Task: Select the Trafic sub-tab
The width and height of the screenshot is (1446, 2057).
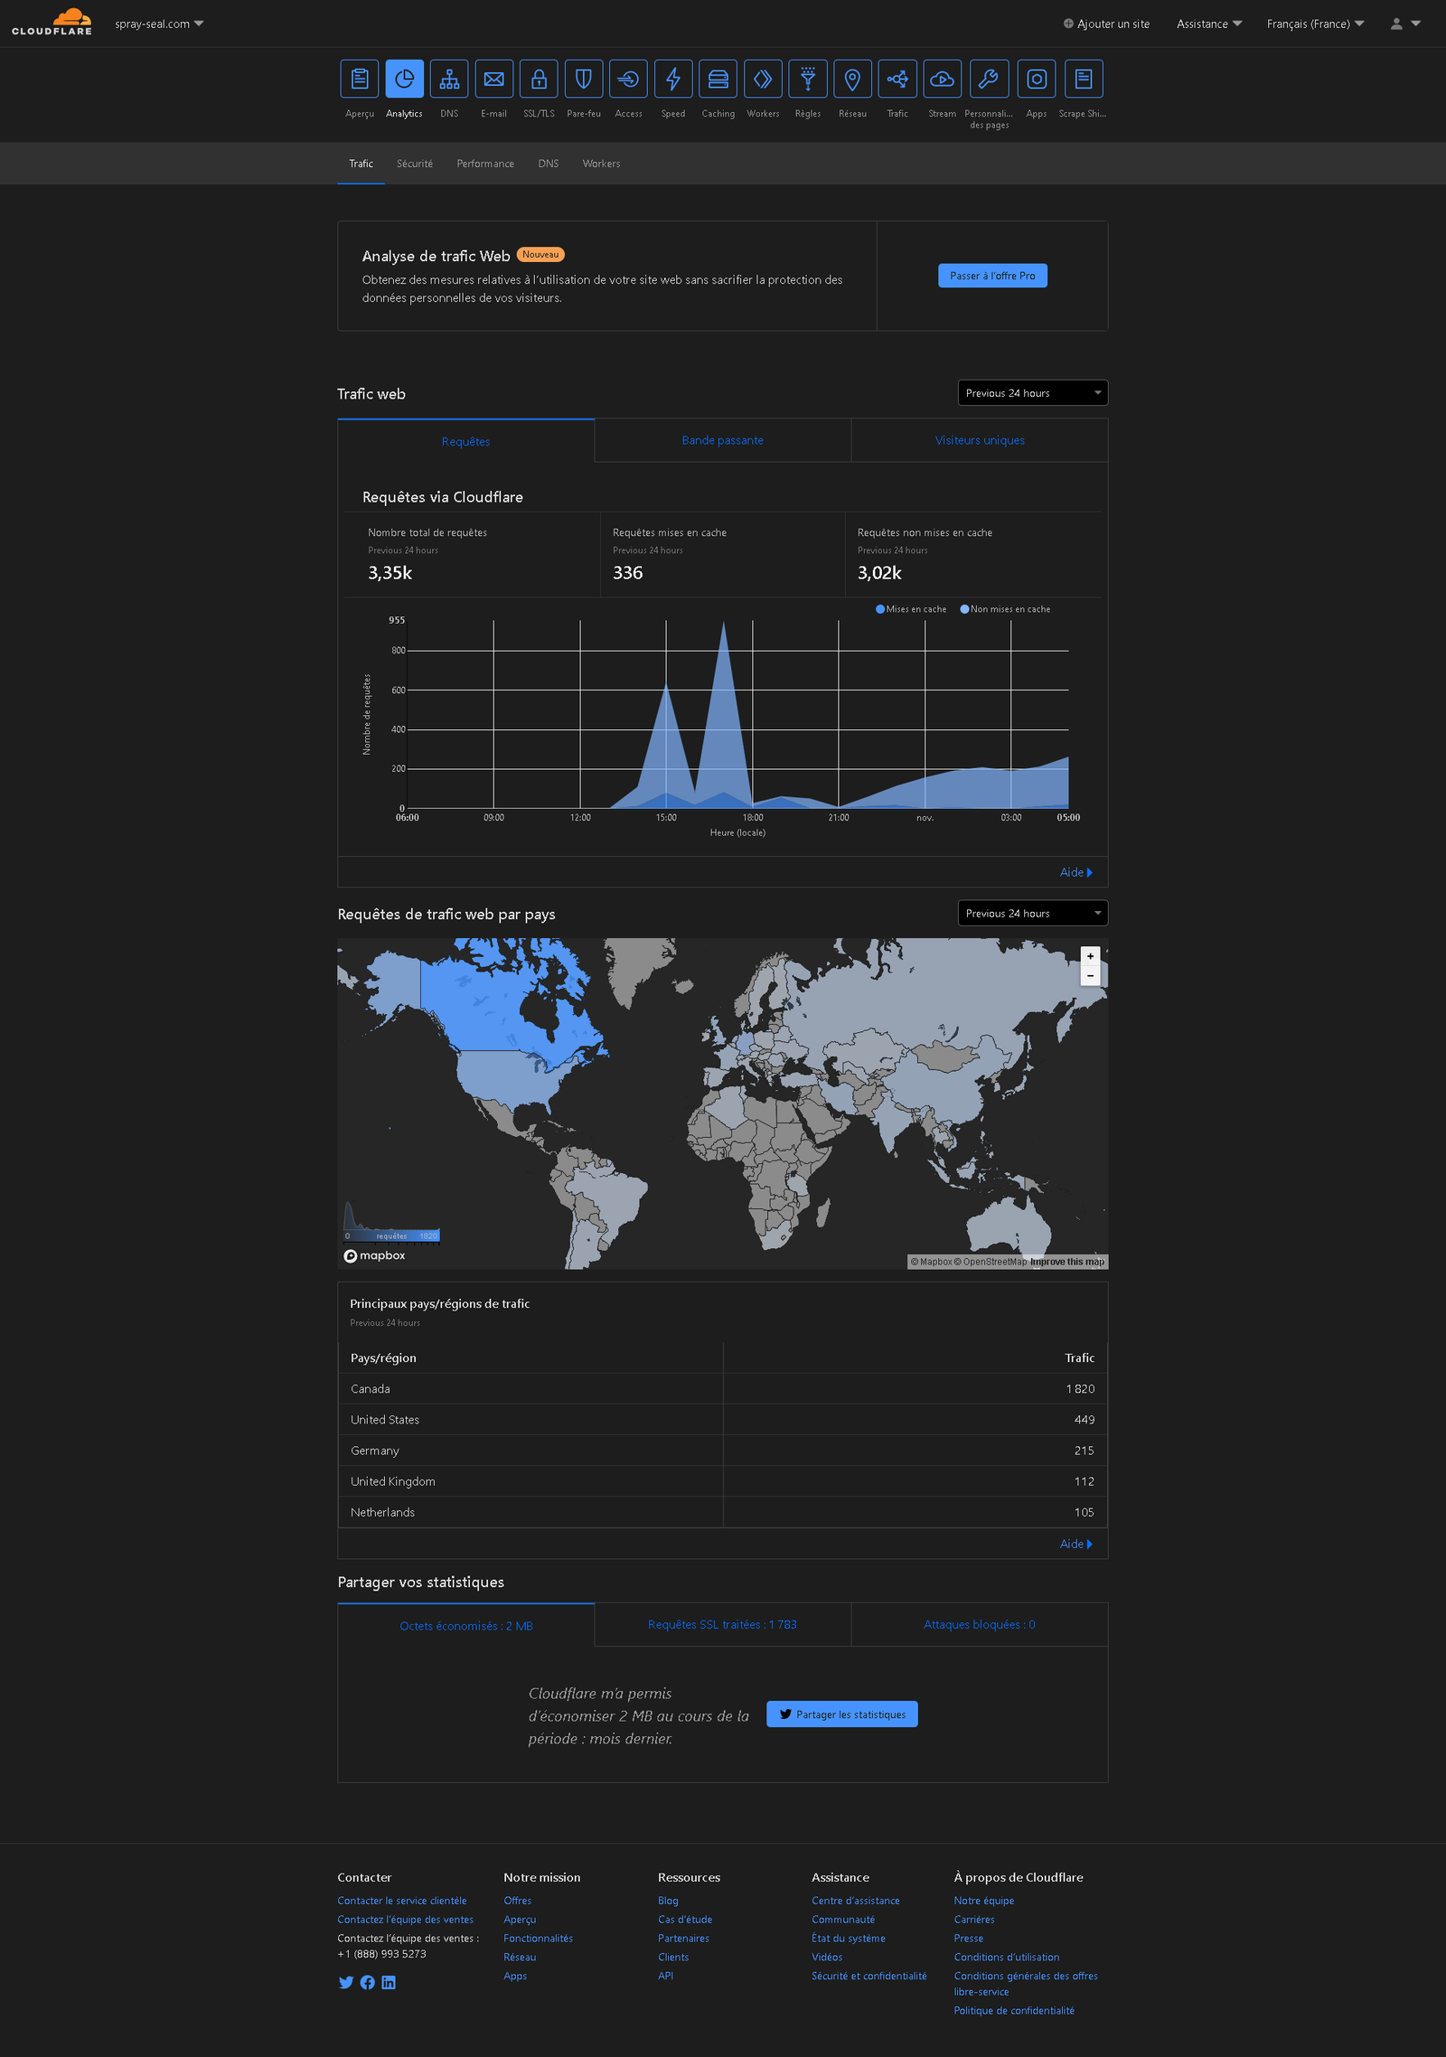Action: click(x=361, y=164)
